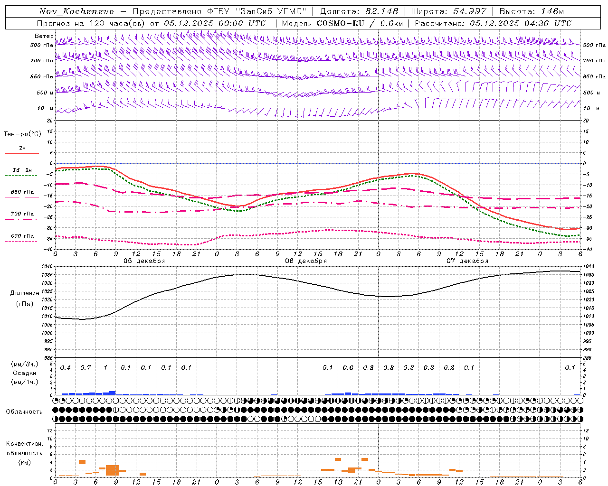Click the 'Высота: 146м' elevation value
608x486 pixels.
[532, 11]
